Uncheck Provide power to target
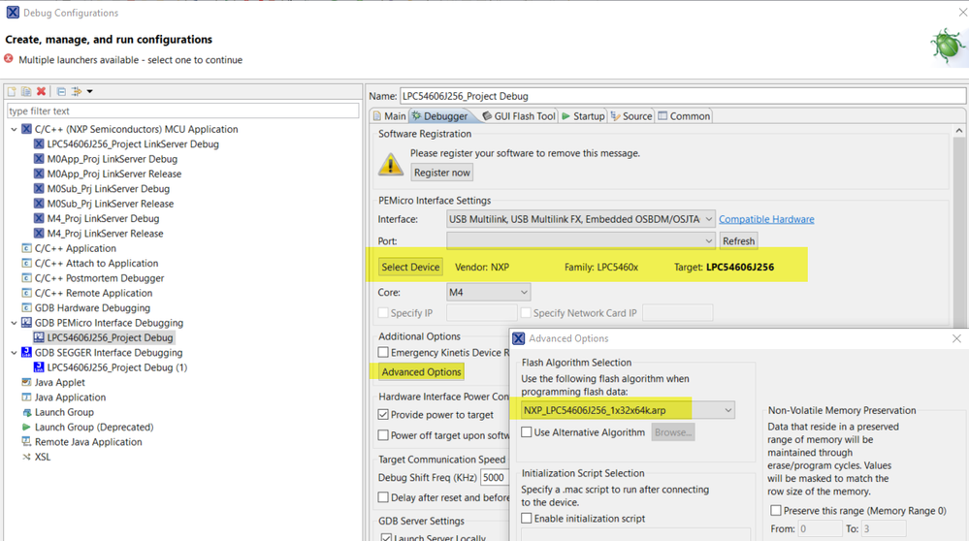Image resolution: width=969 pixels, height=541 pixels. tap(384, 414)
